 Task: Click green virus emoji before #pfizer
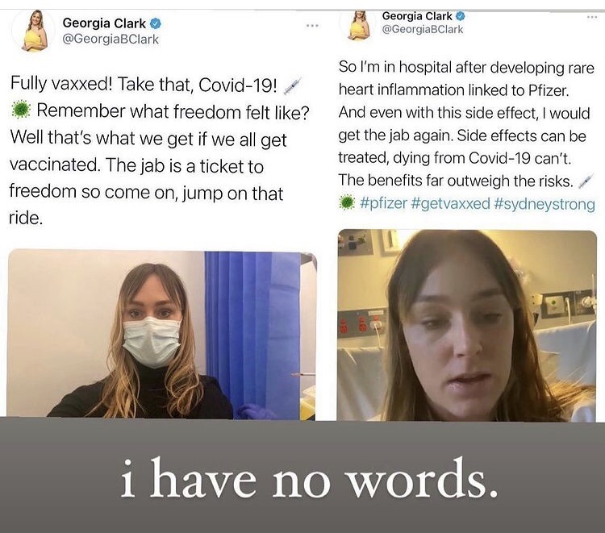pos(347,202)
